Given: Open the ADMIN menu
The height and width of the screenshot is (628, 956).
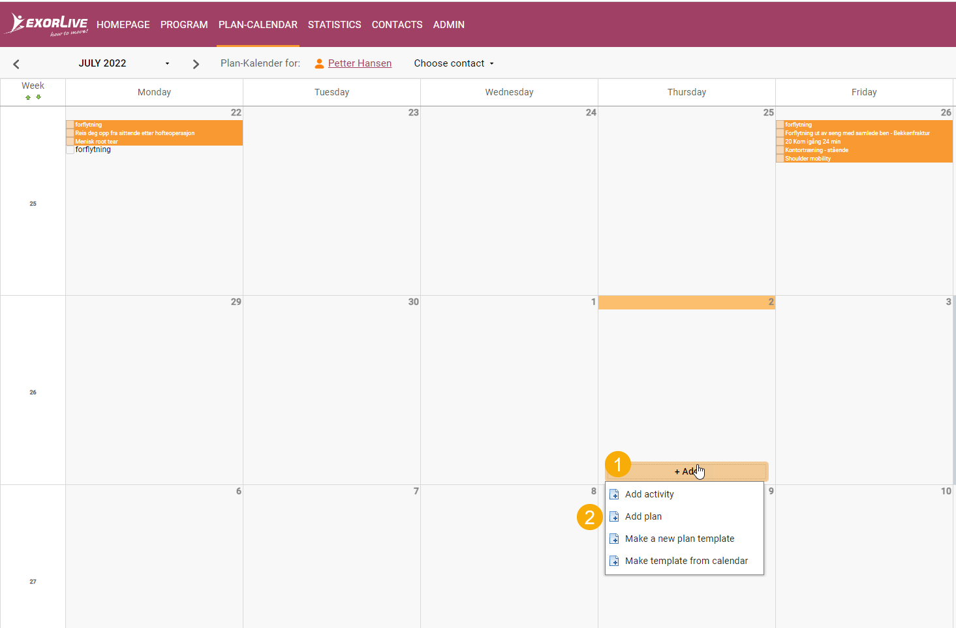Looking at the screenshot, I should pos(449,25).
